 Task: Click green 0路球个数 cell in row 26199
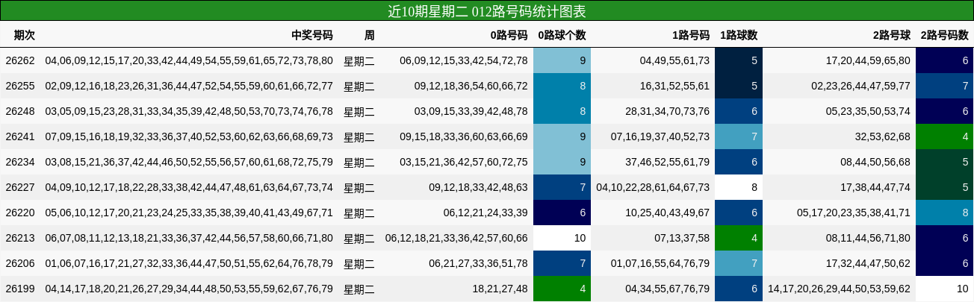point(562,289)
